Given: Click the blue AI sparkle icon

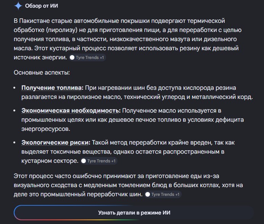Looking at the screenshot, I should [x=18, y=6].
